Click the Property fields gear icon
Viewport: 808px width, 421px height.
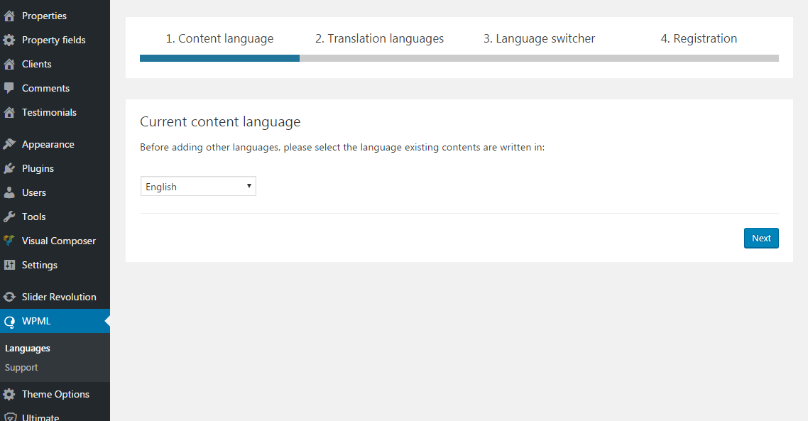(x=9, y=40)
